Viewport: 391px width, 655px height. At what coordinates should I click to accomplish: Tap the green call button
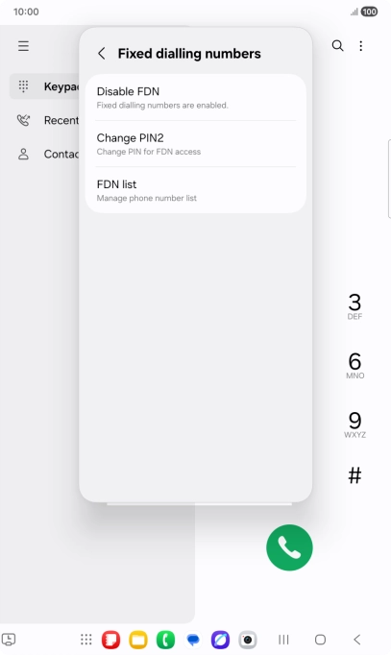coord(289,547)
